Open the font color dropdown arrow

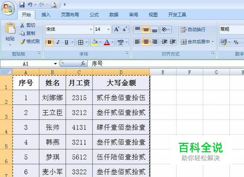(113, 42)
